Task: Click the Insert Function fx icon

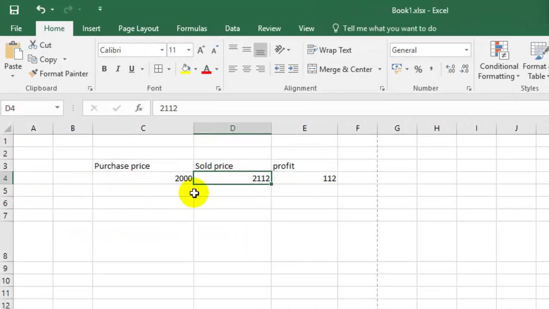Action: tap(139, 108)
